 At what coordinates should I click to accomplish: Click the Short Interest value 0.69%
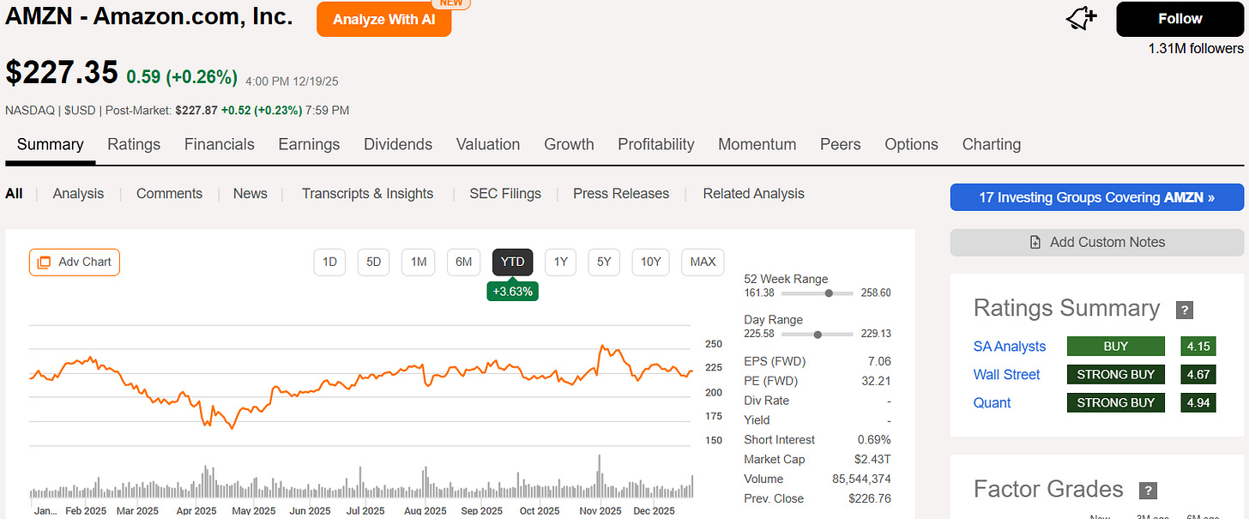(874, 439)
